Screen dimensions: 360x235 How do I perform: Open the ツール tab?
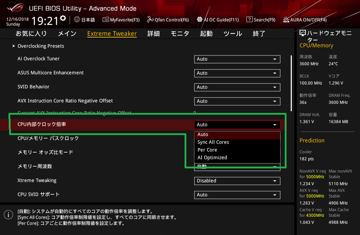click(x=233, y=34)
